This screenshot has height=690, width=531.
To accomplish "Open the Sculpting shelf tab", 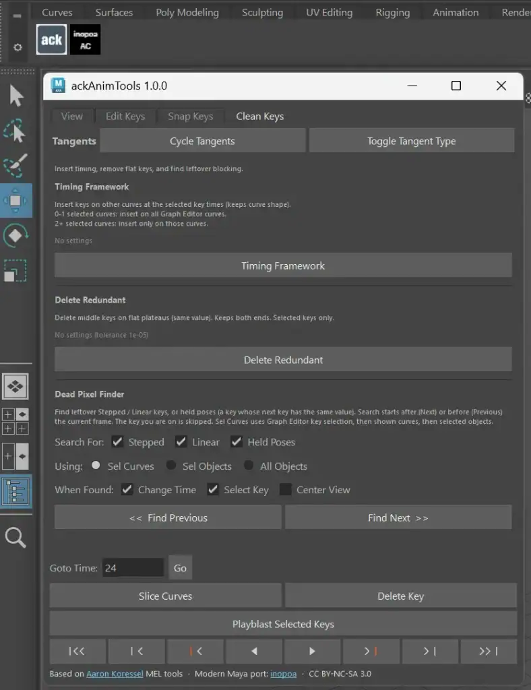I will point(263,12).
